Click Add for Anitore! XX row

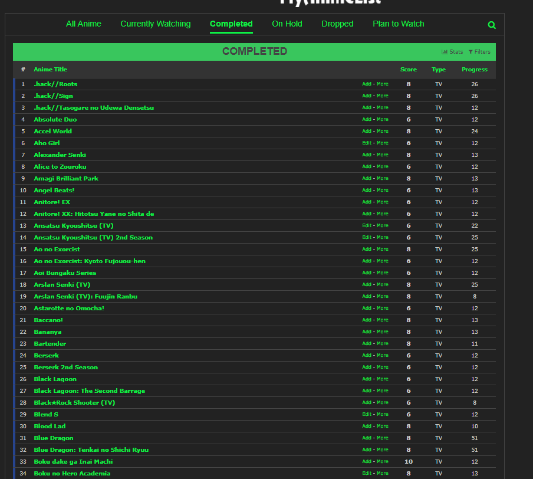(x=367, y=214)
